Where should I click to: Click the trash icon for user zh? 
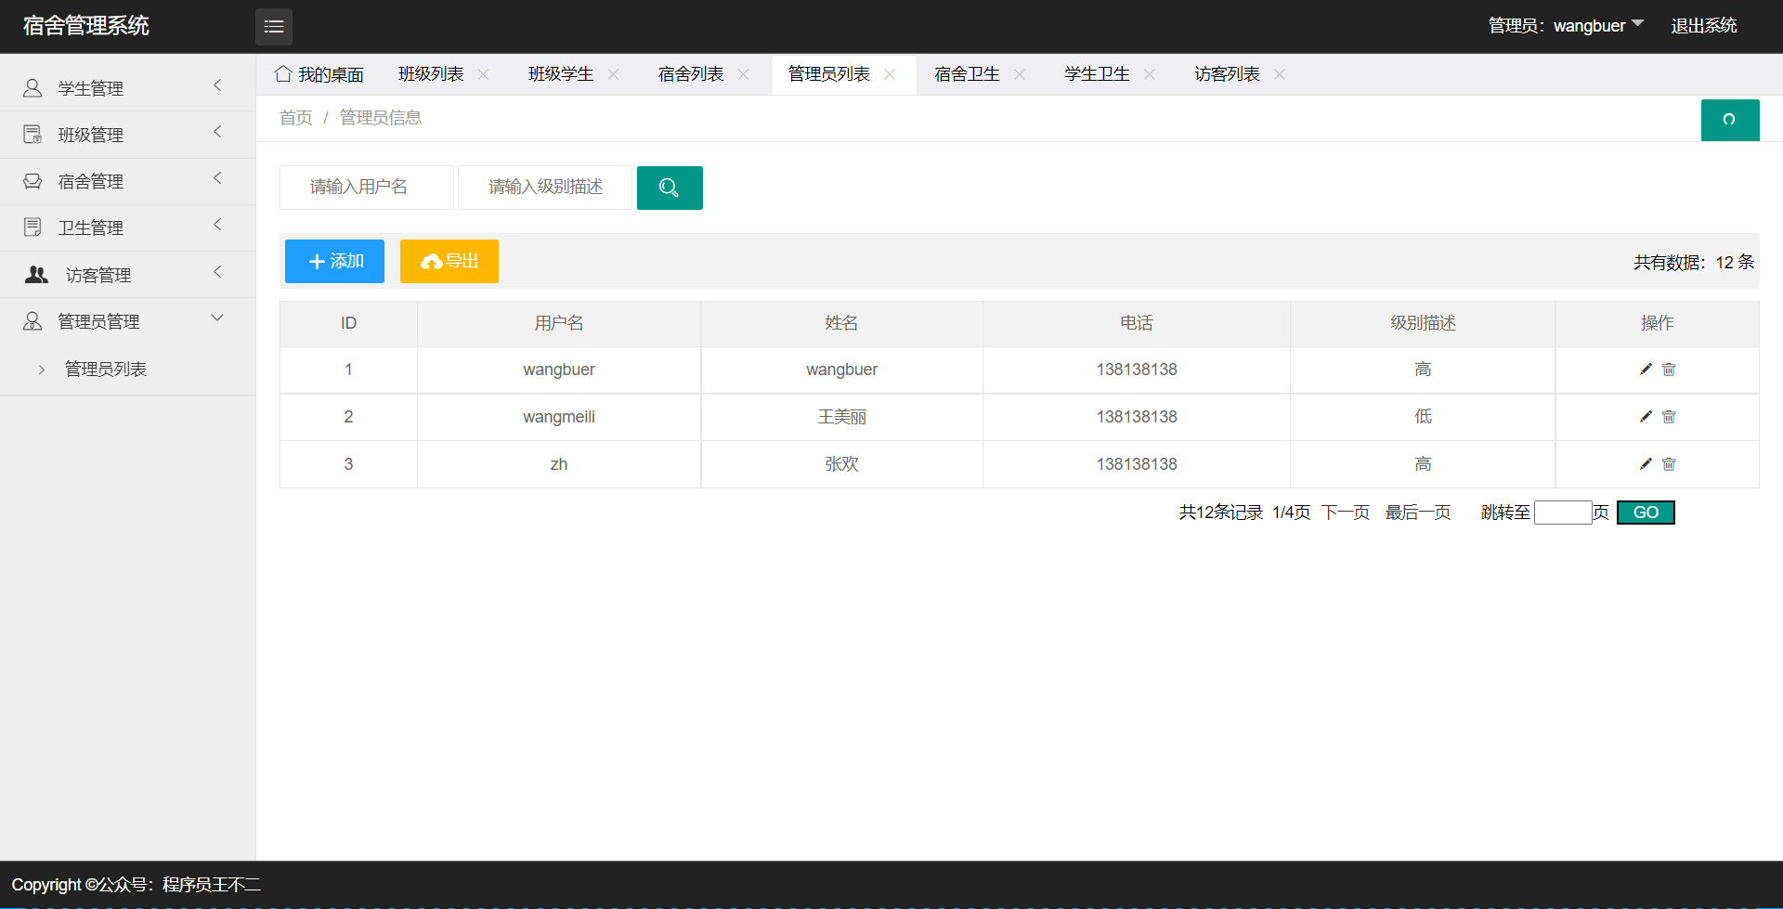1668,463
